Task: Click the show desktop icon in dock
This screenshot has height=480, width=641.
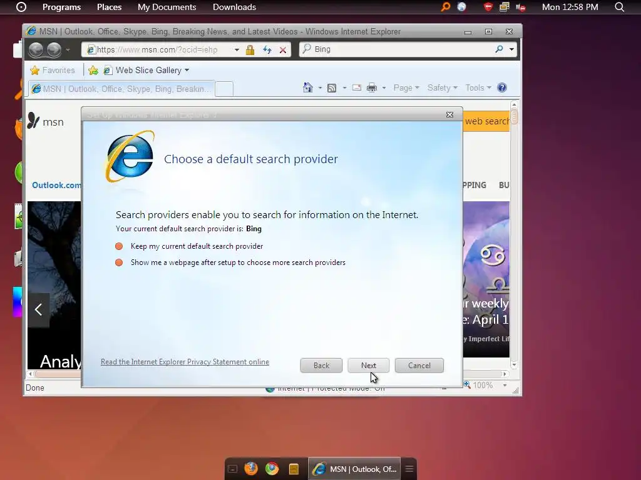Action: (232, 469)
